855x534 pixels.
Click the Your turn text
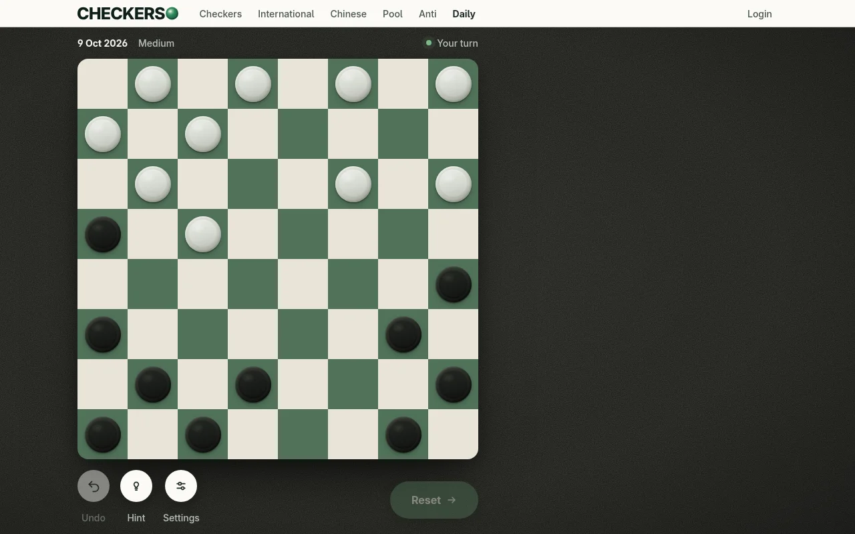458,43
